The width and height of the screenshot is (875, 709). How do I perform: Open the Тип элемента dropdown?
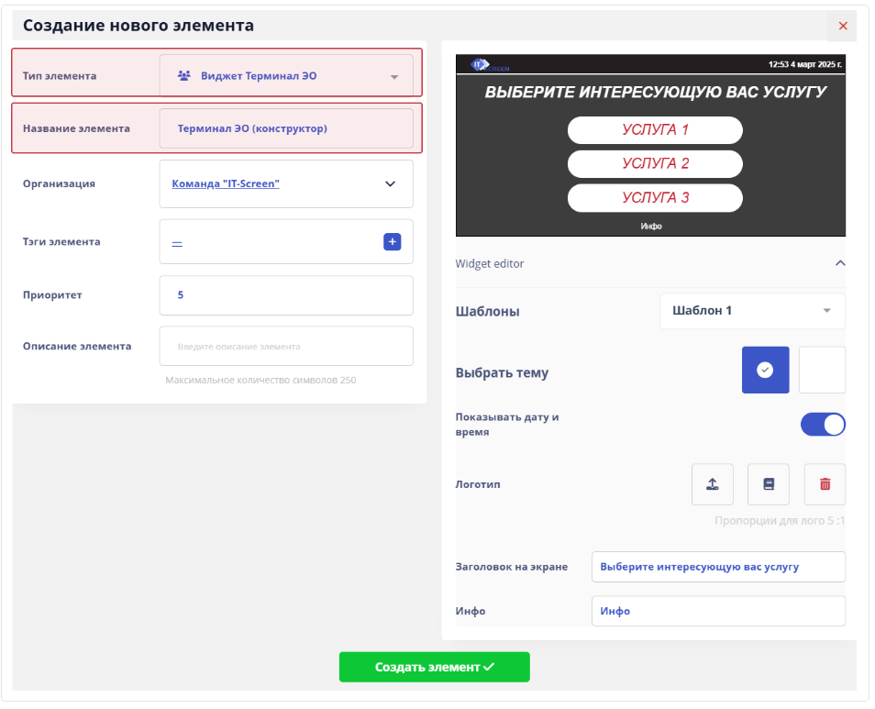(394, 77)
